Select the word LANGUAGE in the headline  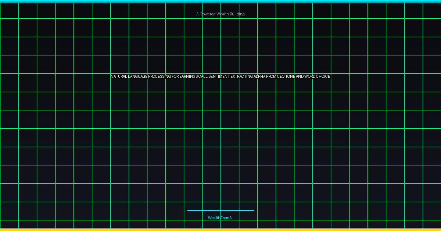(x=138, y=77)
